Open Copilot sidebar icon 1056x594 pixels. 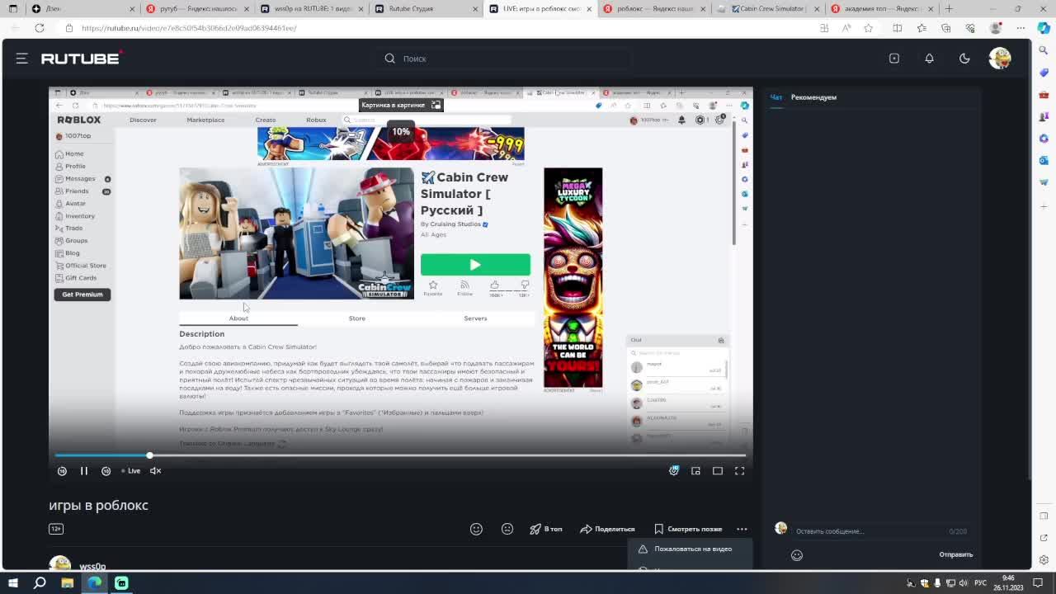tap(1044, 28)
